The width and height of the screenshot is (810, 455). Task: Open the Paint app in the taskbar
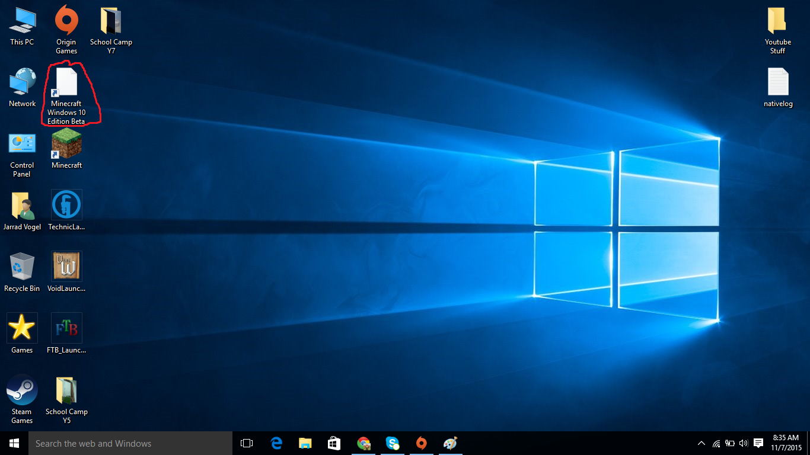[x=451, y=443]
